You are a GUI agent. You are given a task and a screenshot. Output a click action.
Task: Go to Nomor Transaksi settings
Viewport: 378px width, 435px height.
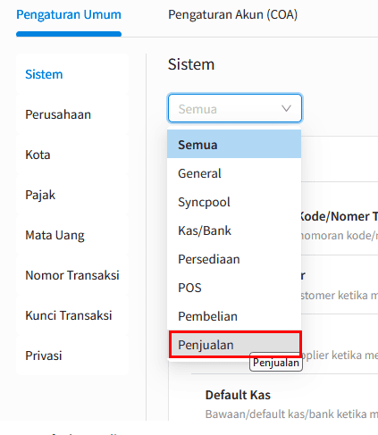tap(72, 275)
